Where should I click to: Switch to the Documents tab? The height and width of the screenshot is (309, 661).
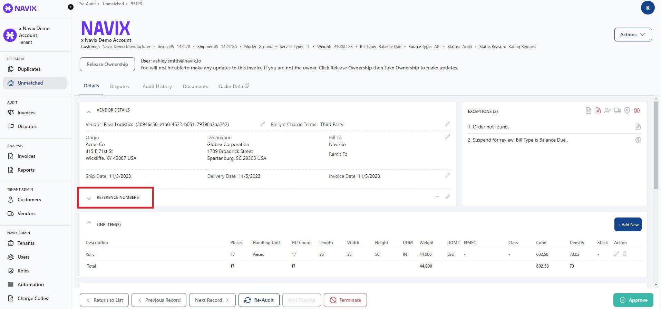pyautogui.click(x=195, y=86)
